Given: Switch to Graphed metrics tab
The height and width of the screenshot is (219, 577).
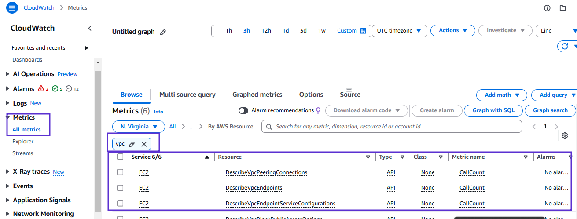Looking at the screenshot, I should coord(257,95).
